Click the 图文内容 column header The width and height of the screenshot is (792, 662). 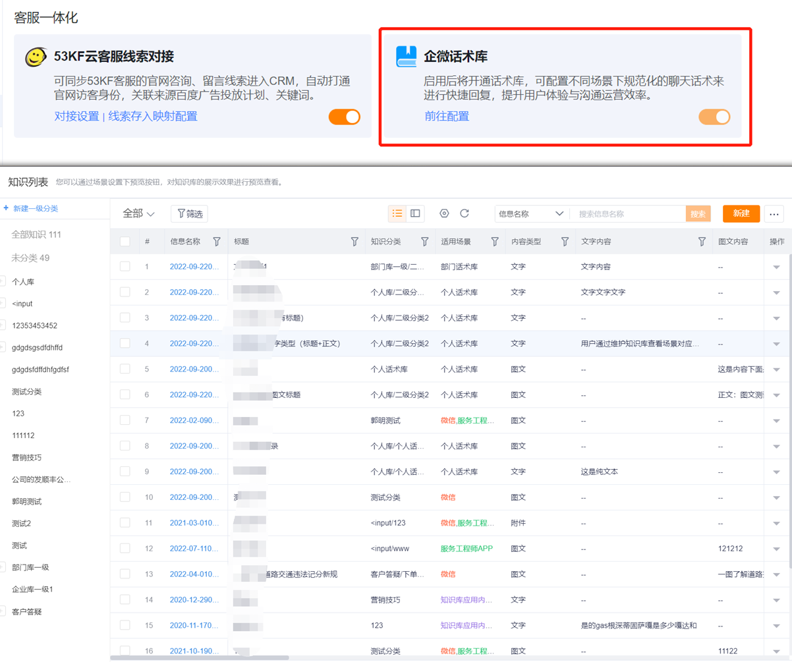click(x=733, y=242)
